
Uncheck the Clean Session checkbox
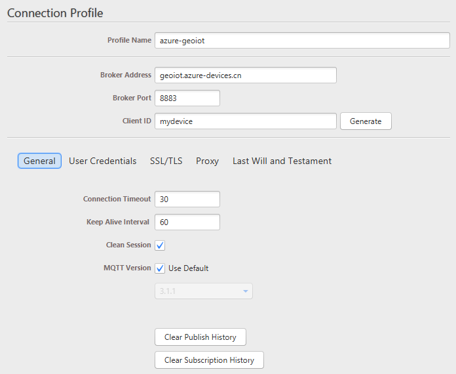[161, 245]
